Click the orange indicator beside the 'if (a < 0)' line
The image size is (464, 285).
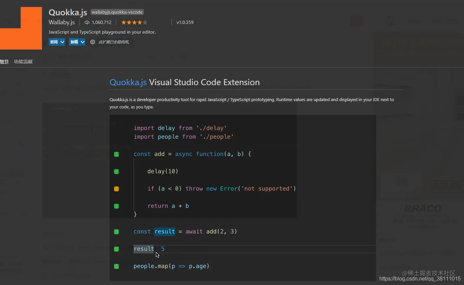(x=116, y=189)
